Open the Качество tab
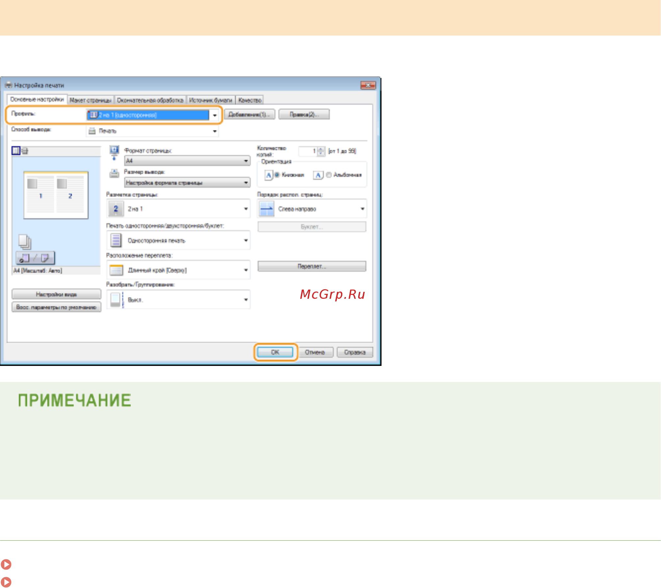This screenshot has height=588, width=661. point(250,100)
